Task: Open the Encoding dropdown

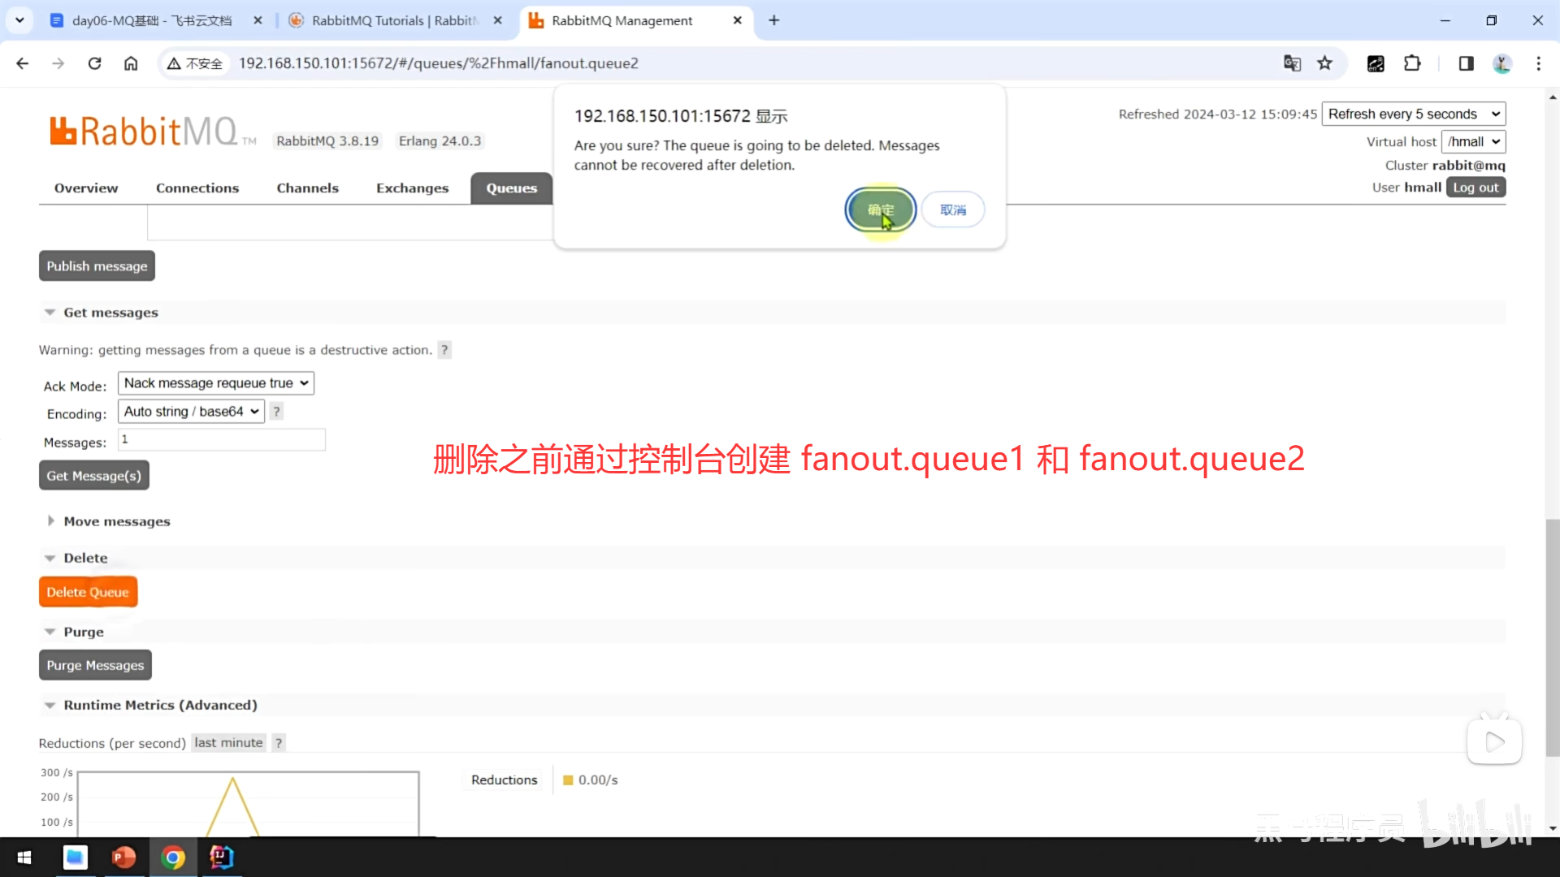Action: (192, 412)
